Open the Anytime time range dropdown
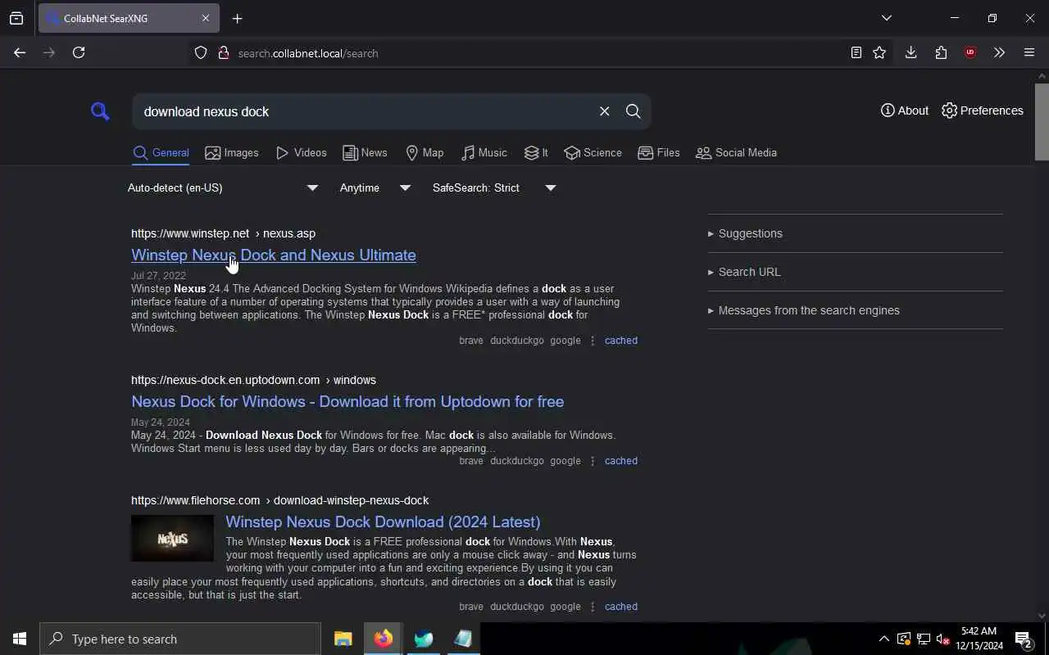Image resolution: width=1049 pixels, height=655 pixels. click(x=375, y=188)
